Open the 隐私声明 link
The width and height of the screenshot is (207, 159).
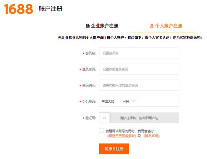pos(151,136)
